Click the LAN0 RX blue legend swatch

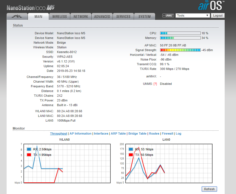point(131,149)
